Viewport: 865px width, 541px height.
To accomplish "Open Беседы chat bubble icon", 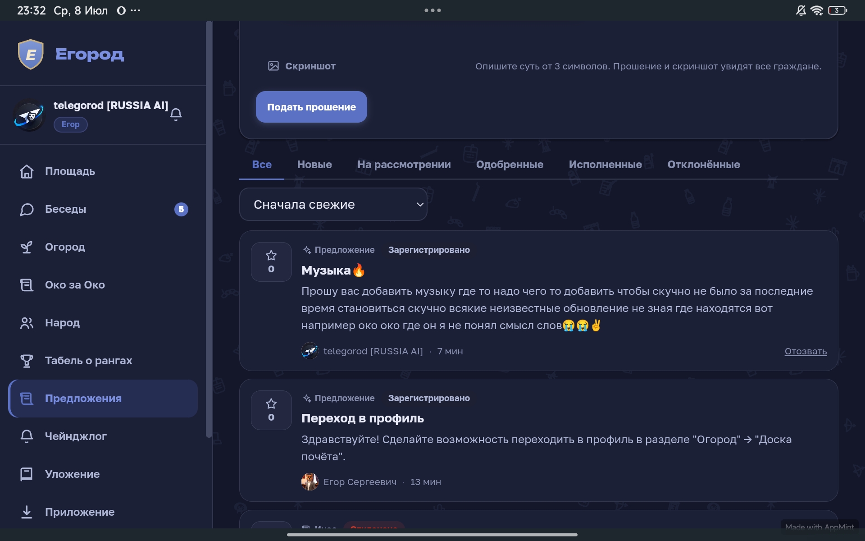I will click(x=27, y=209).
